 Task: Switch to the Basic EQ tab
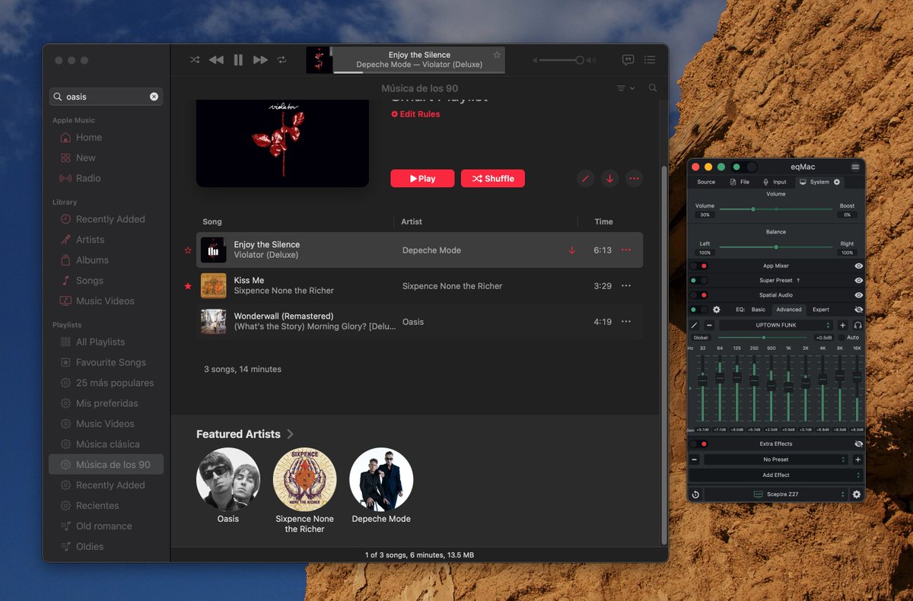[759, 310]
